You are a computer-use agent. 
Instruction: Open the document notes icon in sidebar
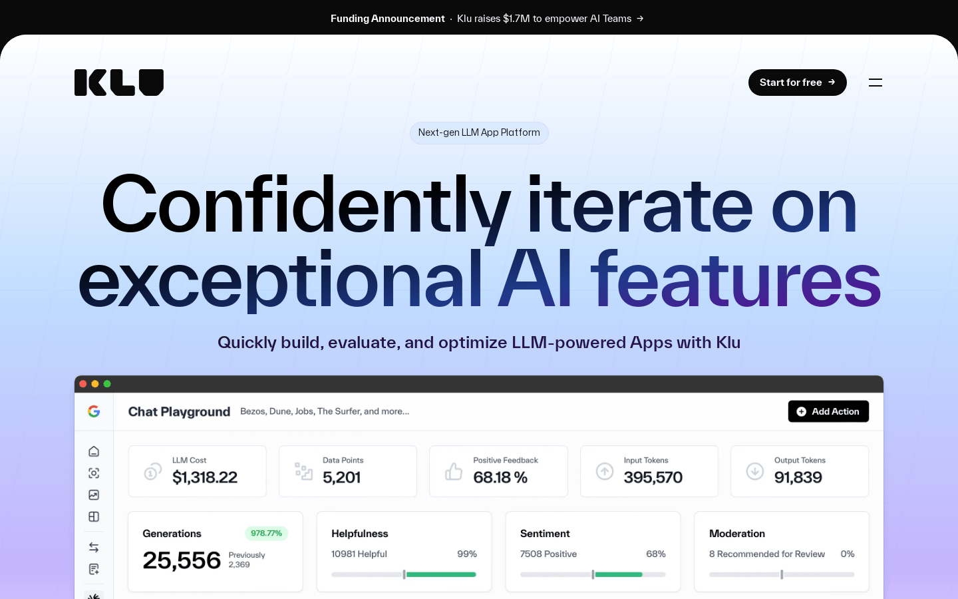click(94, 569)
